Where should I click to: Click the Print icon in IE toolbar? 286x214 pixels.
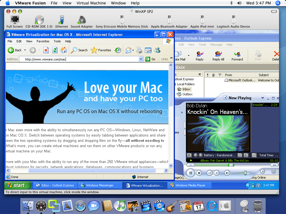point(139,50)
